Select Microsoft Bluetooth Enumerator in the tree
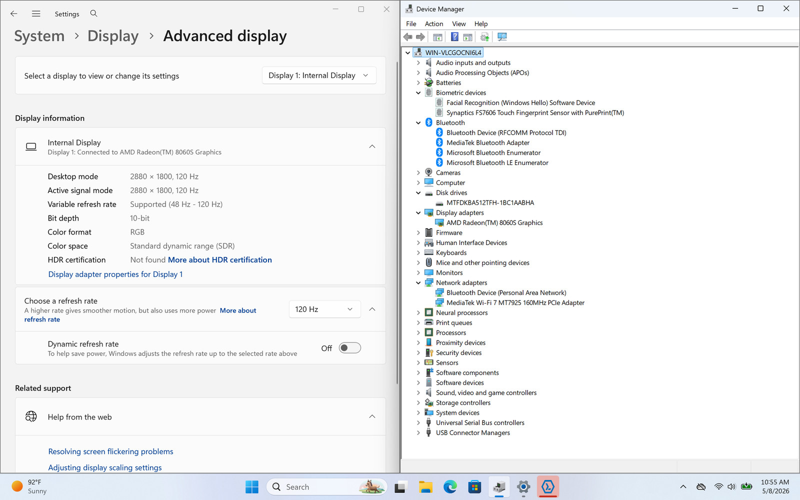The height and width of the screenshot is (500, 800). point(493,152)
